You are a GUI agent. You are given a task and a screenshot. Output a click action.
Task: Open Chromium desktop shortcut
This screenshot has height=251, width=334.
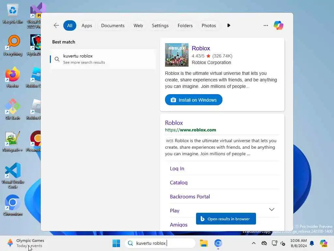pos(13,205)
